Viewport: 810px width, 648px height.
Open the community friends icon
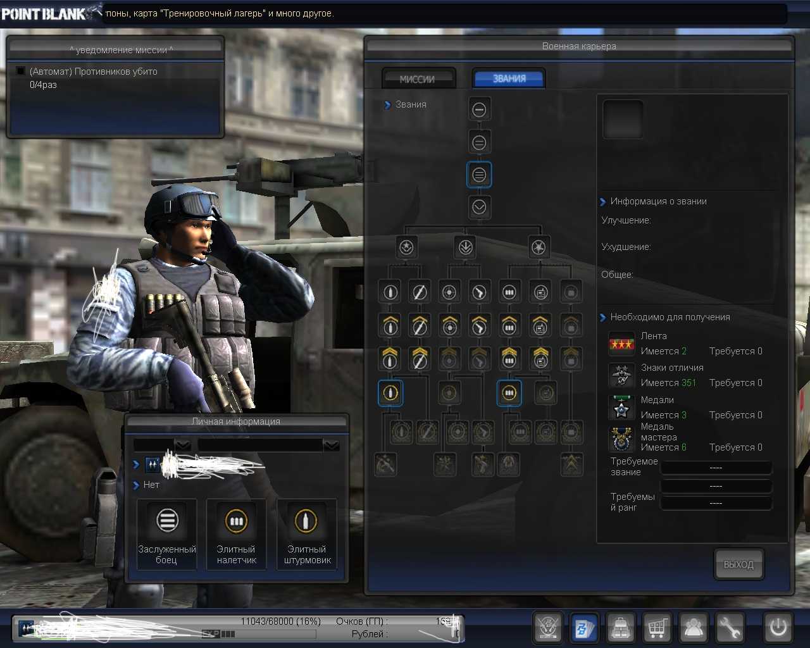[x=694, y=628]
